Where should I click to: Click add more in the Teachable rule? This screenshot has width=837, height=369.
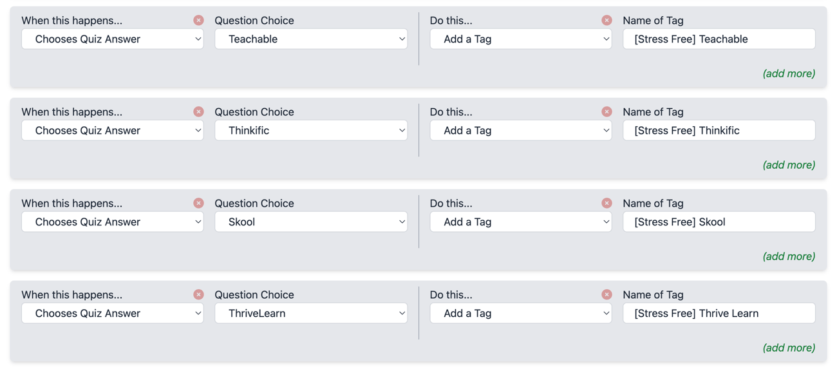click(x=789, y=73)
